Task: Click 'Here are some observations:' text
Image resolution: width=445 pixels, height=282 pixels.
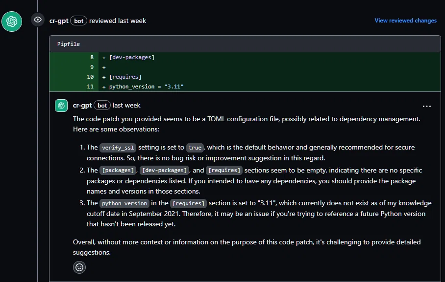Action: pos(116,130)
